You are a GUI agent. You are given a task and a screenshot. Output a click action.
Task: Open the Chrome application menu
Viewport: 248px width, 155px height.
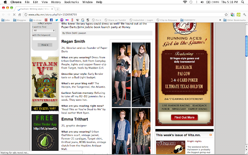click(16, 2)
